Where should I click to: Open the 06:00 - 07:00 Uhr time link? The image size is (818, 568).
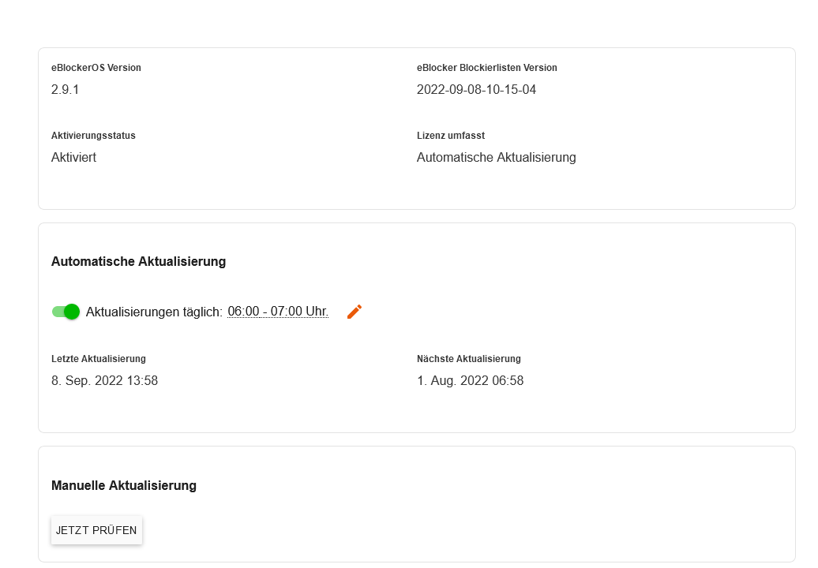tap(278, 312)
